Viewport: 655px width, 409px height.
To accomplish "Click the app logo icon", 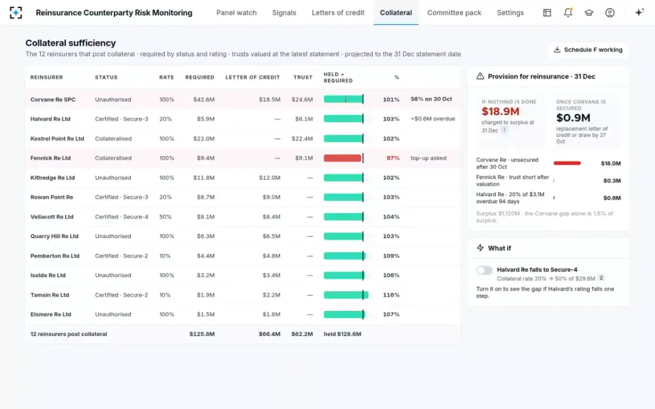I will 16,13.
